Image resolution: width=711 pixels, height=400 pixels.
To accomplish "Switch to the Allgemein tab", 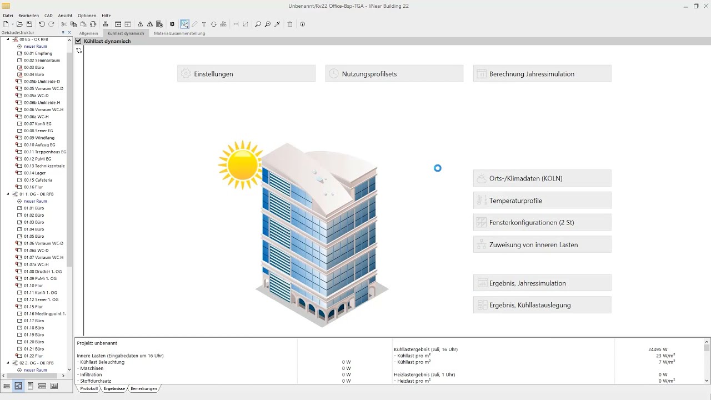I will [89, 33].
